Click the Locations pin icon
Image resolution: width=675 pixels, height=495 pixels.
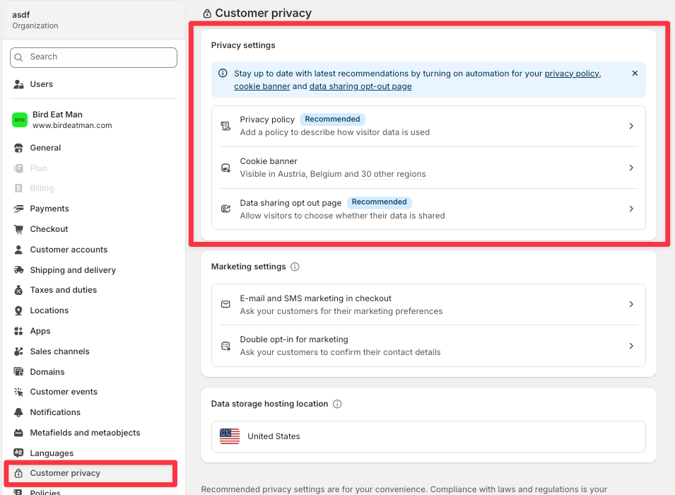click(x=18, y=310)
